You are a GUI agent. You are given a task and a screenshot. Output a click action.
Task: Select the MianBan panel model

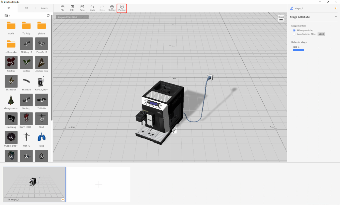point(26,81)
